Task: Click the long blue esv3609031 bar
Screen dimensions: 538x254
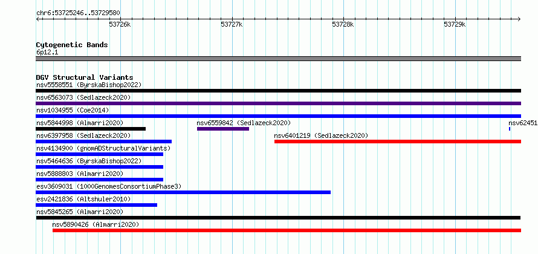Action: click(x=183, y=192)
